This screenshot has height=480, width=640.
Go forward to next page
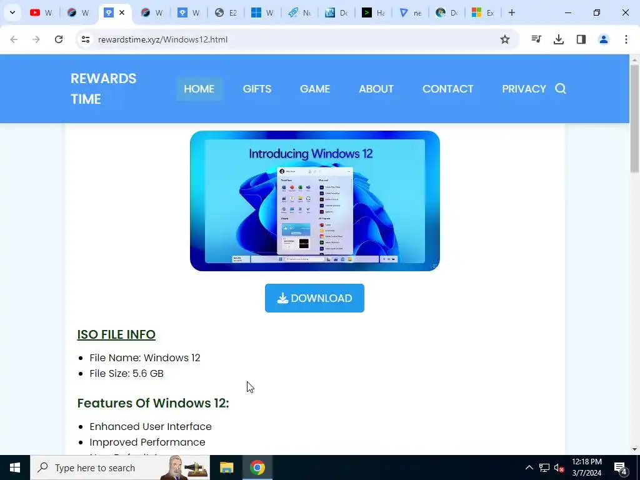coord(36,39)
